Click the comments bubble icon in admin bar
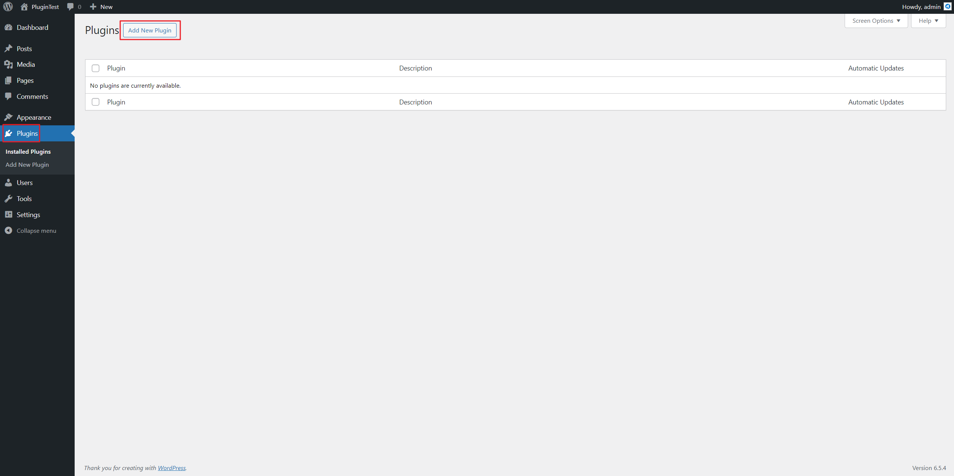This screenshot has height=476, width=954. click(x=71, y=7)
